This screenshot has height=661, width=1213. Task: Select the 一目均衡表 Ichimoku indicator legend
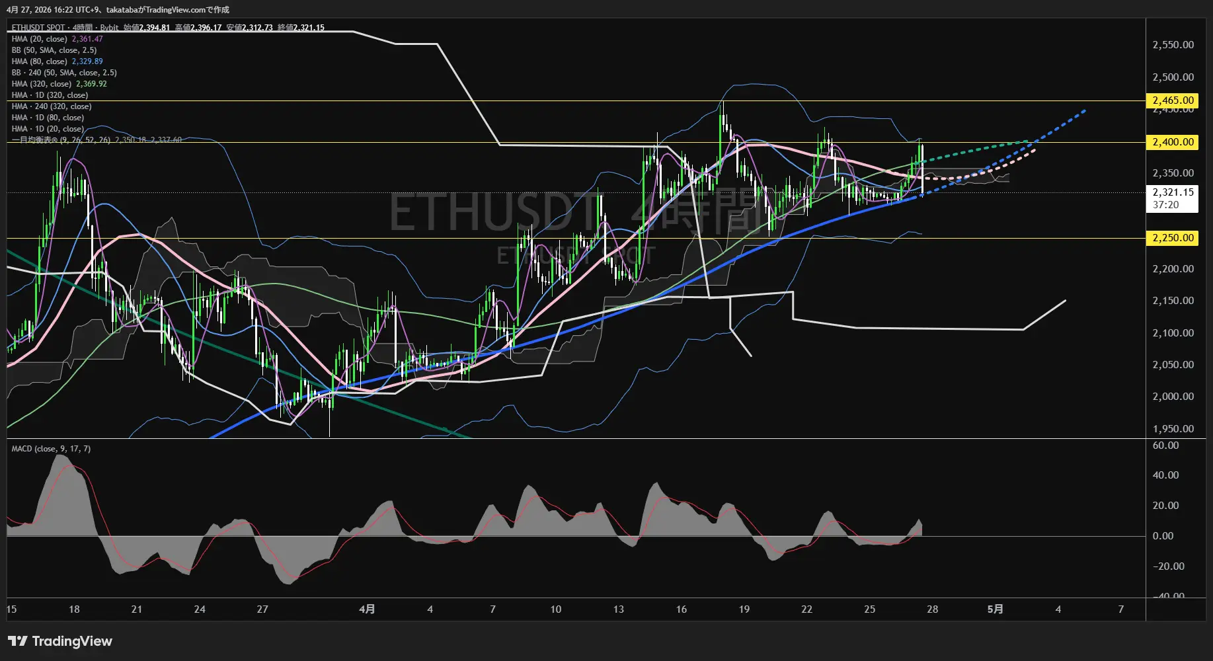pos(97,140)
